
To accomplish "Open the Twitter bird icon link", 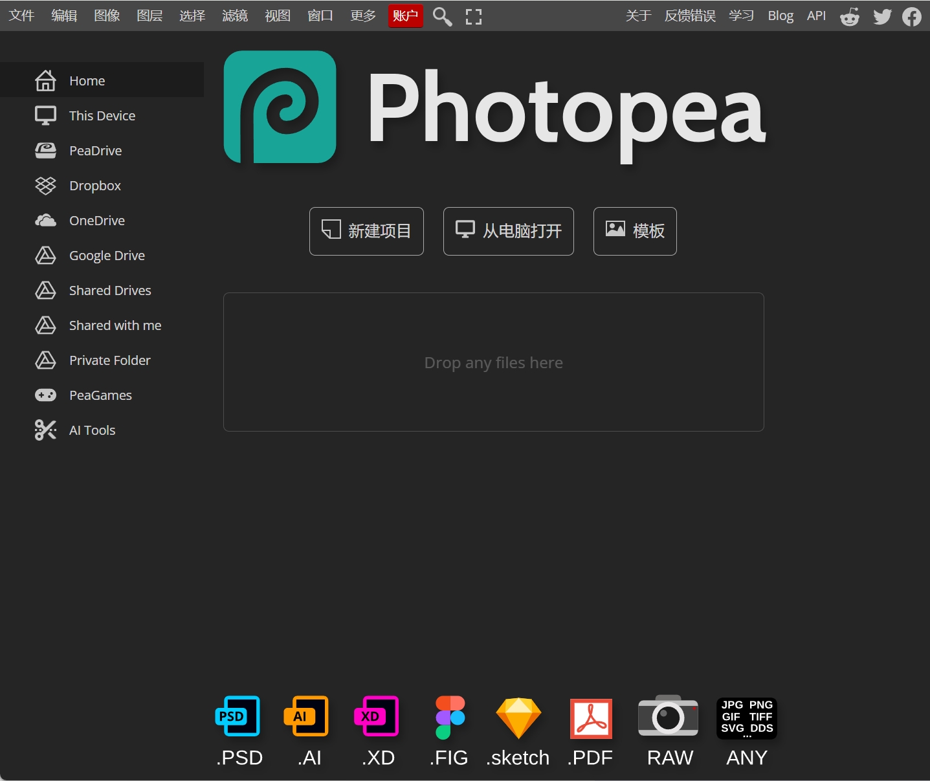I will 882,16.
